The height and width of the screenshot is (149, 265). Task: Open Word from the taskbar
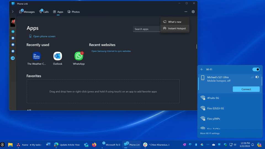click(x=48, y=145)
